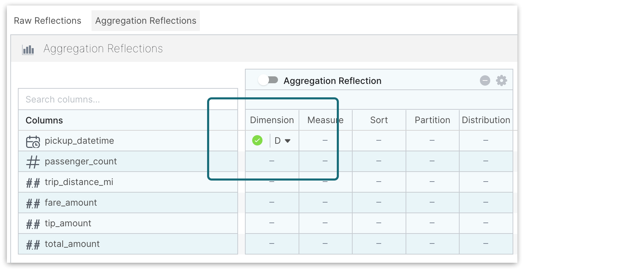Toggle fare_amount Sort cell

tap(378, 202)
